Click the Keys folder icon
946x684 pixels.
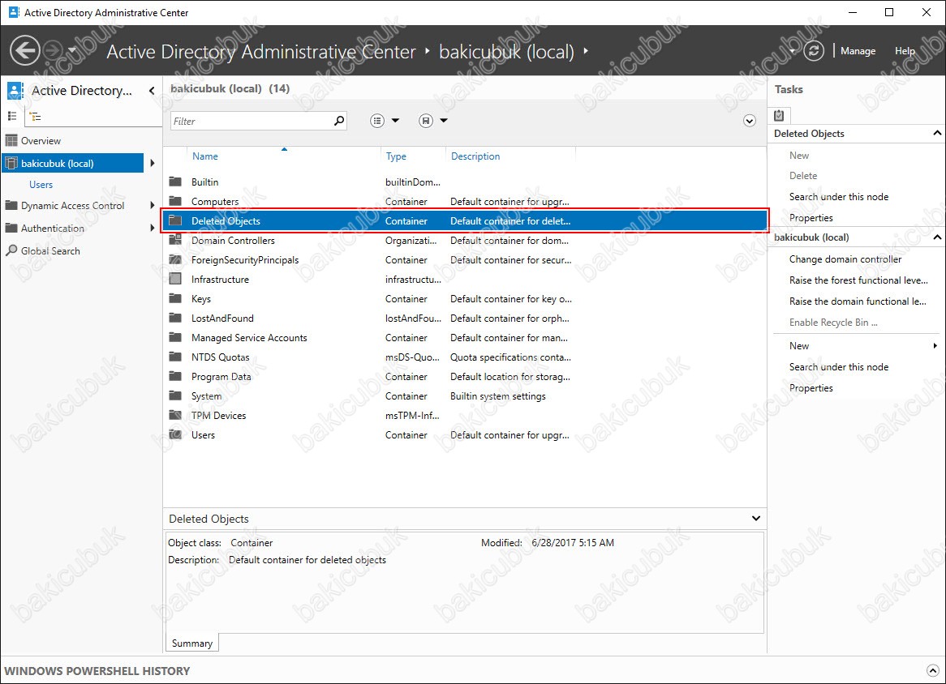tap(175, 298)
